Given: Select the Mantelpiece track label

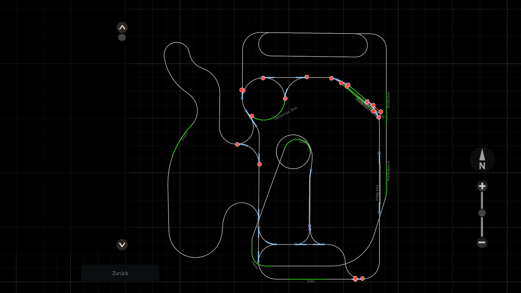Looking at the screenshot, I should click(x=388, y=171).
